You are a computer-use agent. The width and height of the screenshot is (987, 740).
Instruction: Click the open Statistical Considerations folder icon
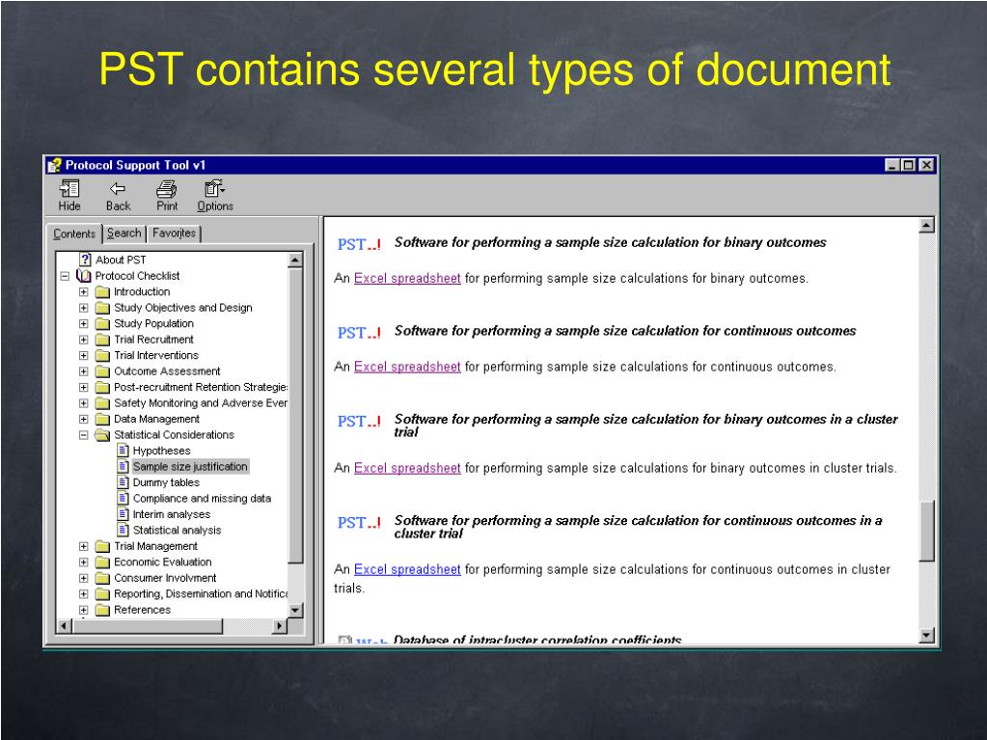pos(102,435)
